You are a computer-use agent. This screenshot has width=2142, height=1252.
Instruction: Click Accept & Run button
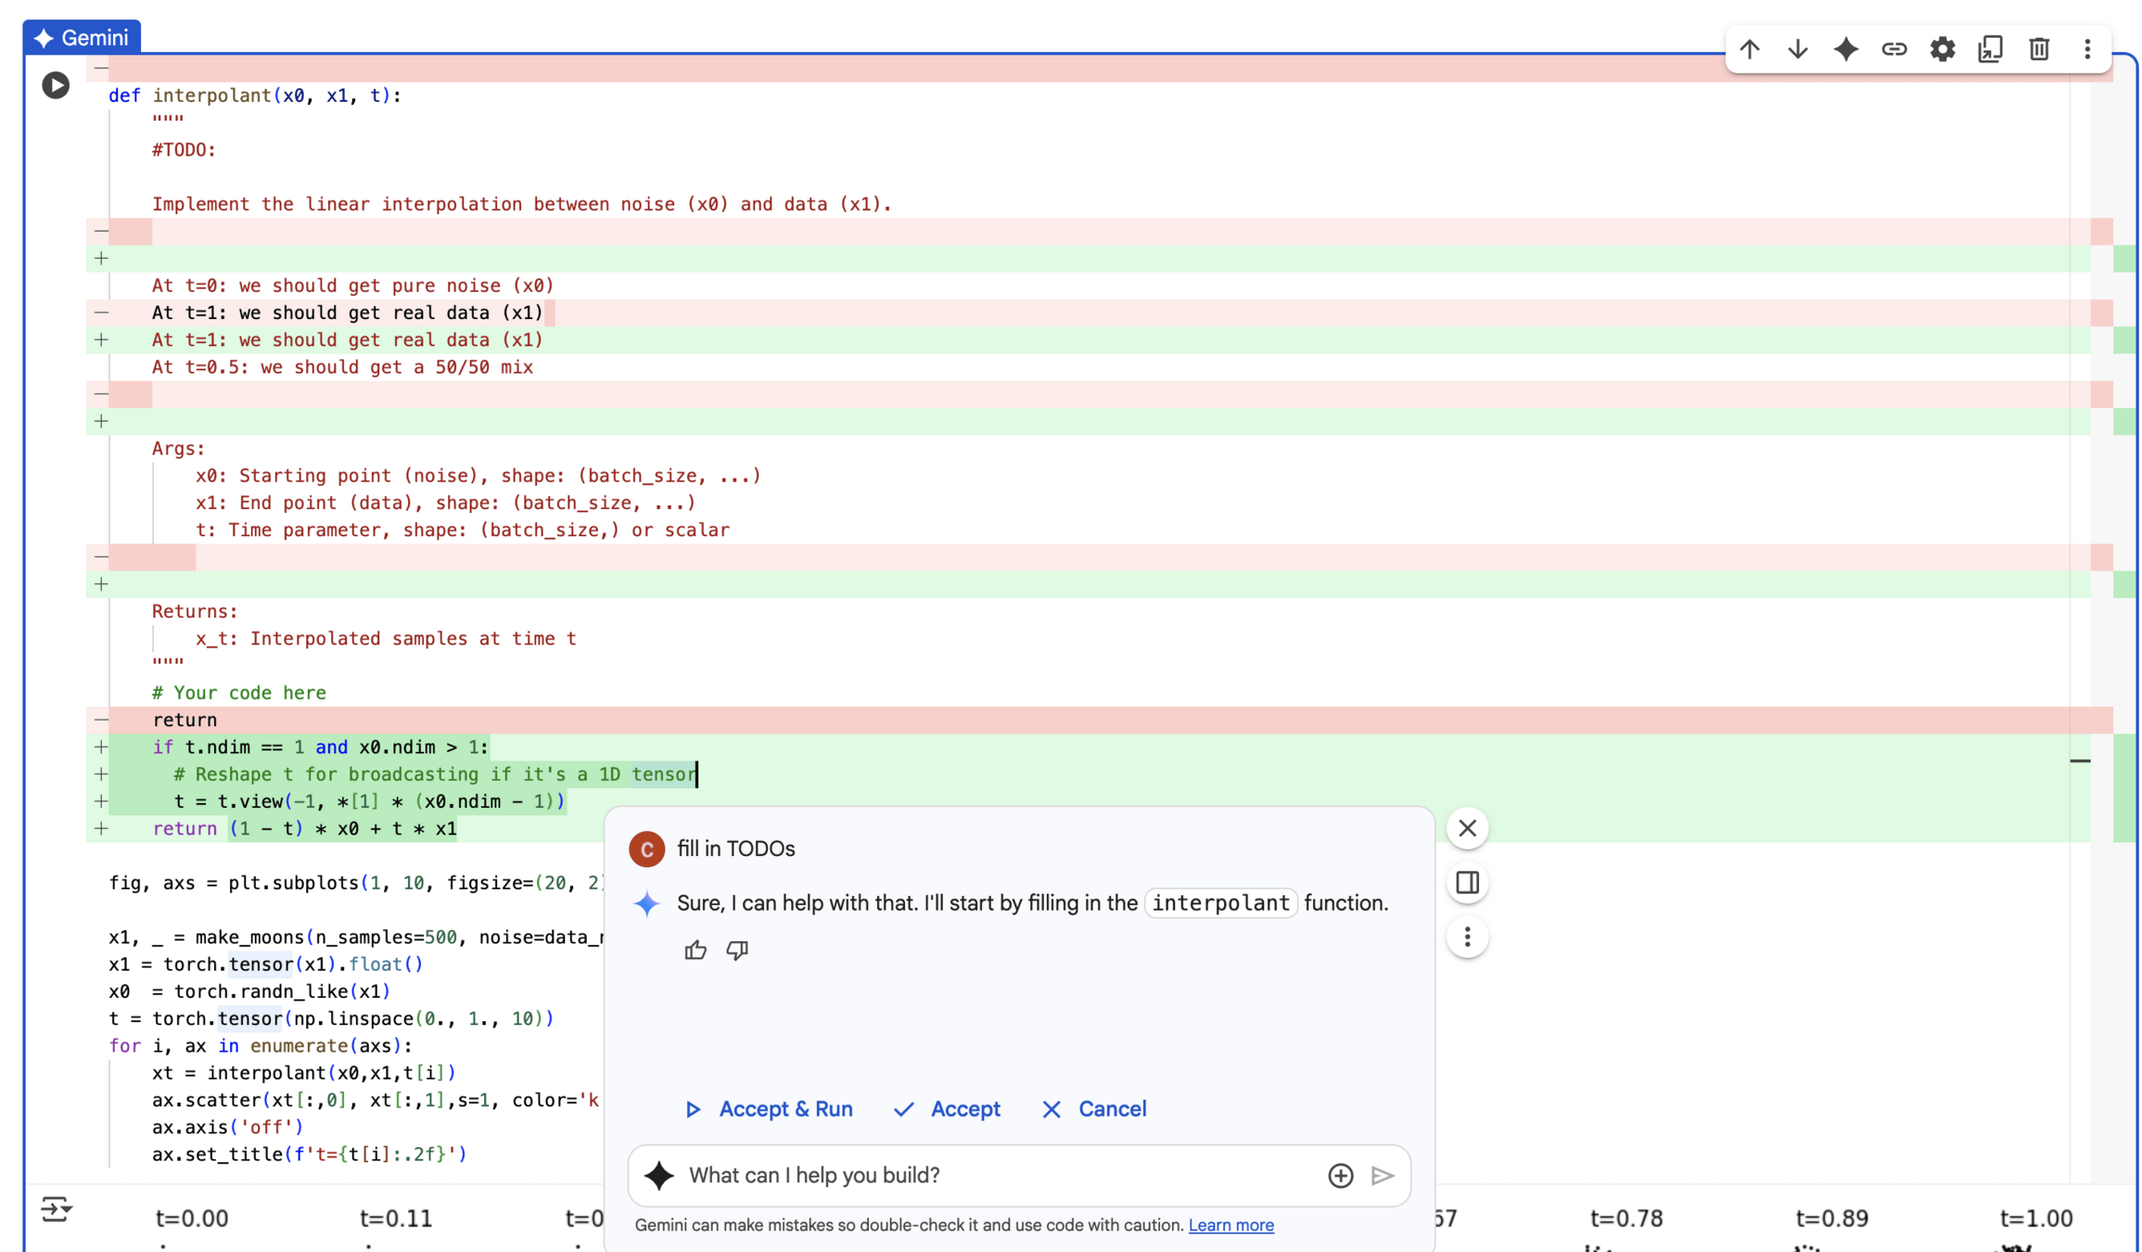click(x=769, y=1109)
